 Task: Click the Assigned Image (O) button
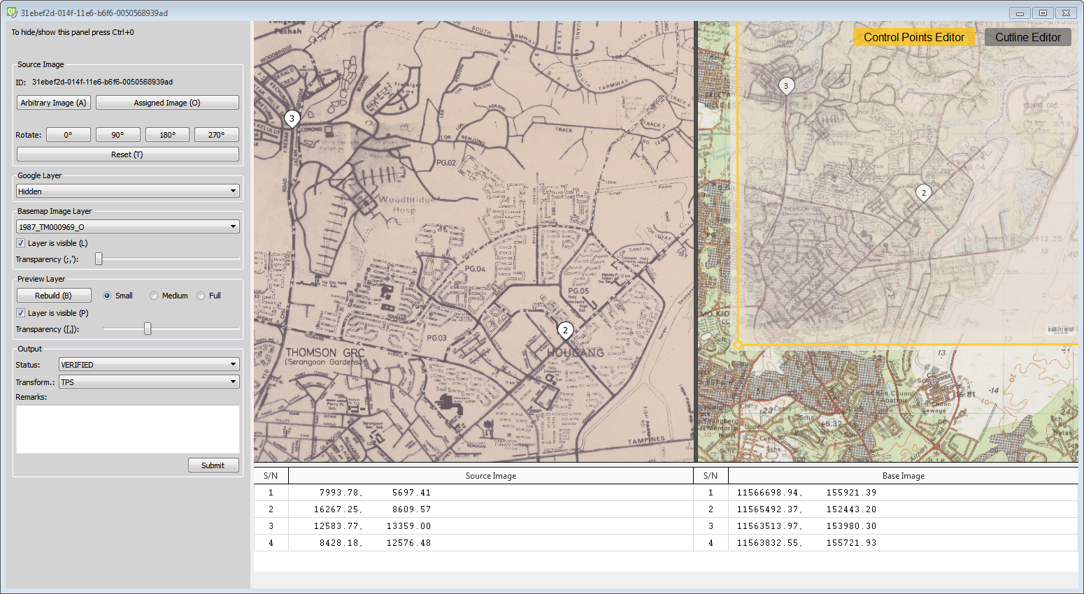click(x=167, y=102)
